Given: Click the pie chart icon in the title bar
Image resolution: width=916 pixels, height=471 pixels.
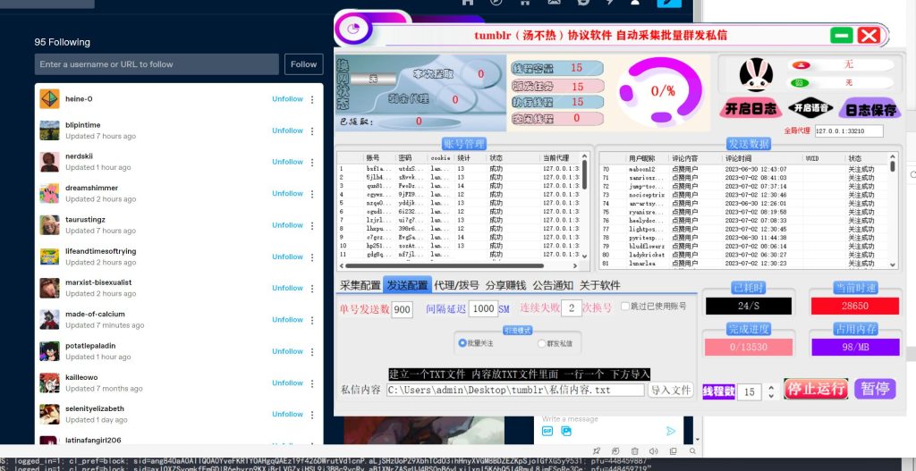Looking at the screenshot, I should click(x=352, y=28).
